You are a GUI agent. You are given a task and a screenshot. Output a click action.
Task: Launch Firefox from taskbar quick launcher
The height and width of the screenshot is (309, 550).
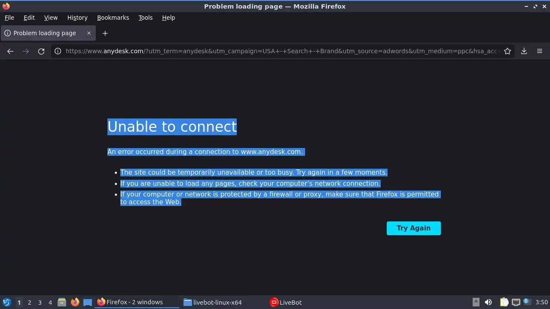[75, 303]
